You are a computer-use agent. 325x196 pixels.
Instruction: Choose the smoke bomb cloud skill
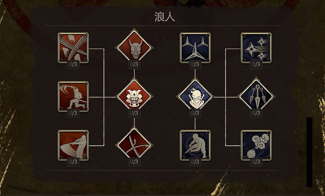[x=256, y=145]
